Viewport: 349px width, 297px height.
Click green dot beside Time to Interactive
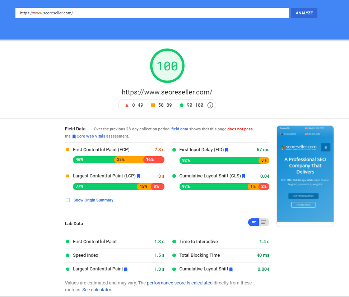(x=174, y=242)
